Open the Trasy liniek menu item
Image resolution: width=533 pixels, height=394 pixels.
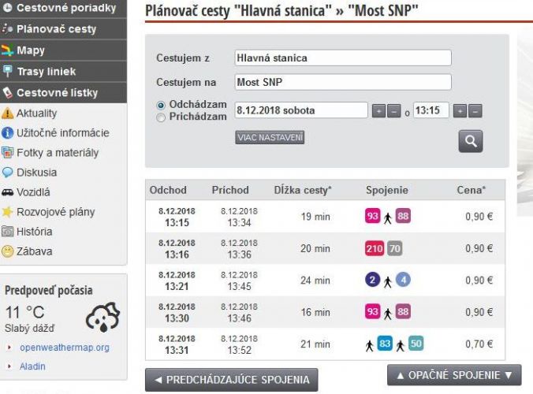click(63, 72)
